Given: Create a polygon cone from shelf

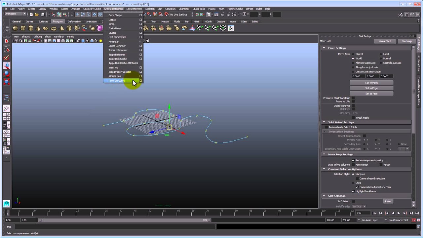Looking at the screenshot, I should 38,28.
